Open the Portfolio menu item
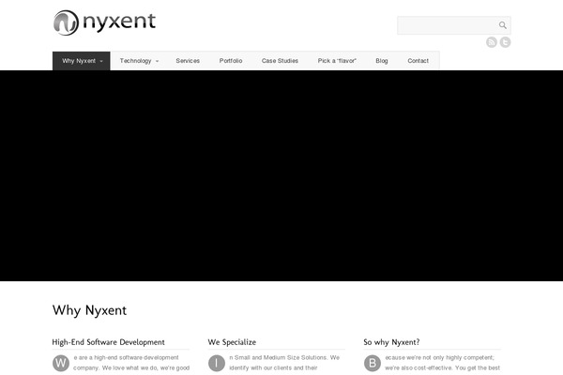Viewport: 563px width, 375px height. pos(231,61)
